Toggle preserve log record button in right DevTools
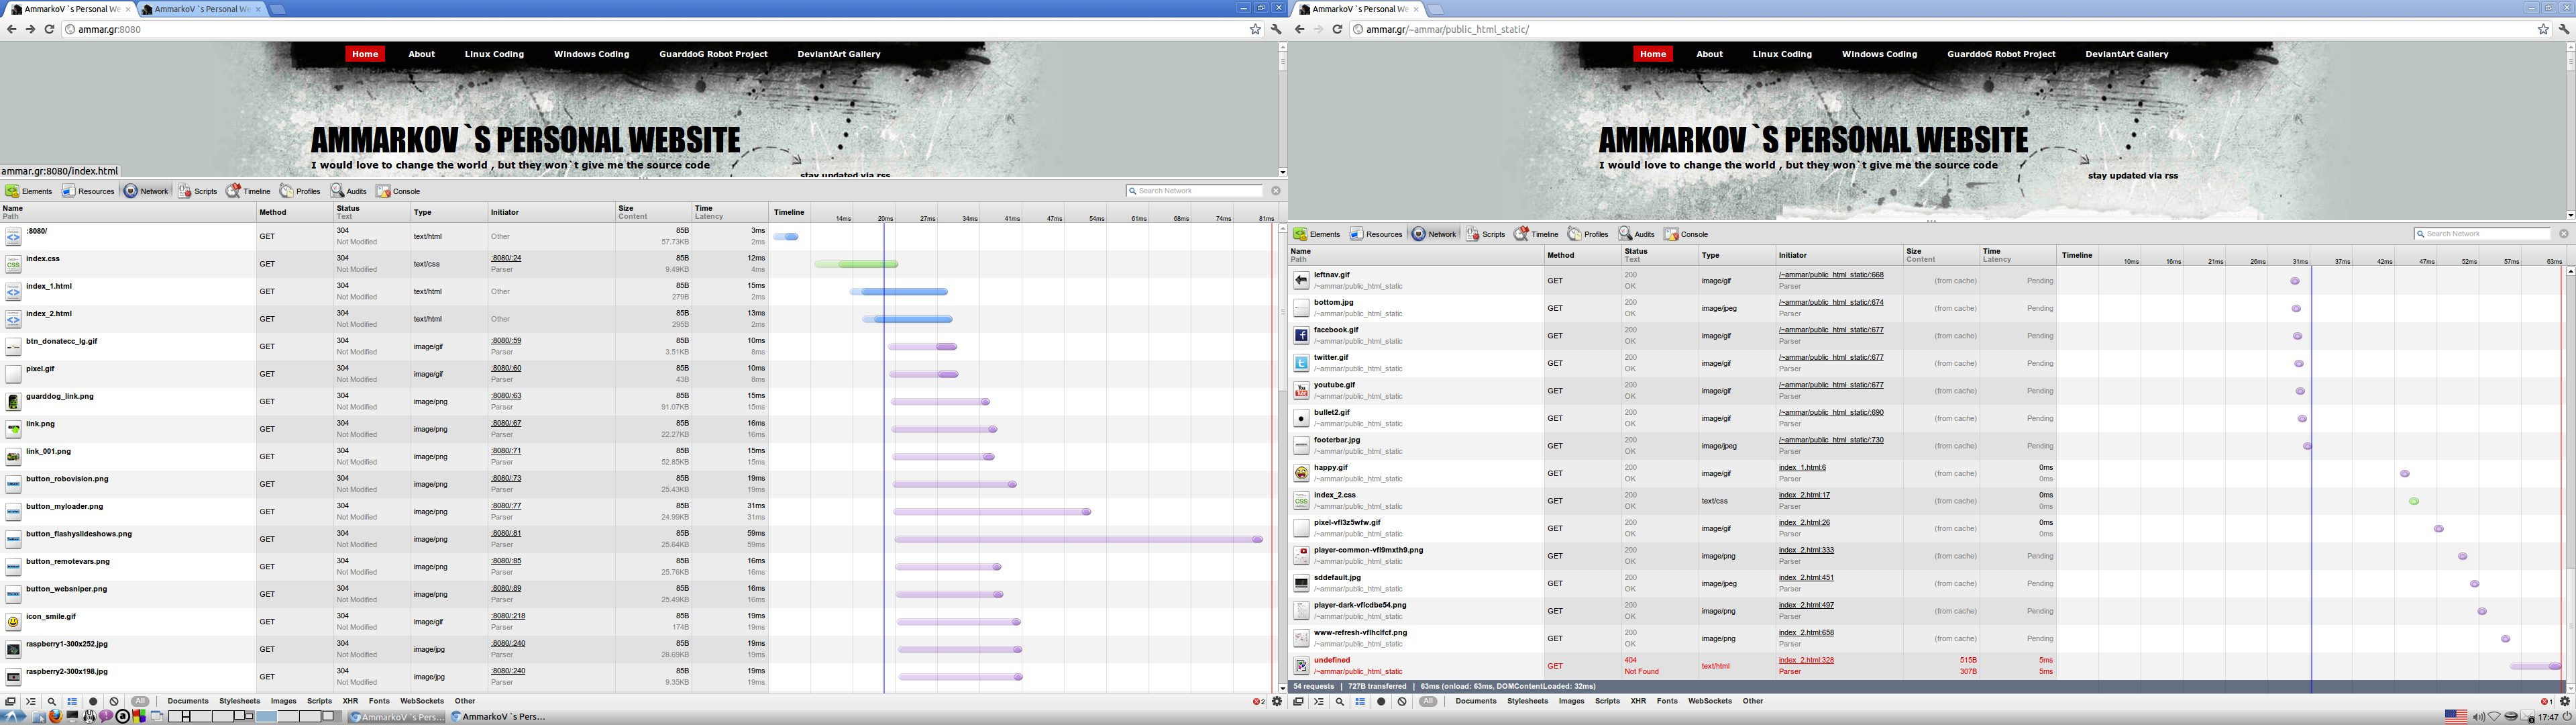Viewport: 2576px width, 725px height. pyautogui.click(x=1381, y=702)
